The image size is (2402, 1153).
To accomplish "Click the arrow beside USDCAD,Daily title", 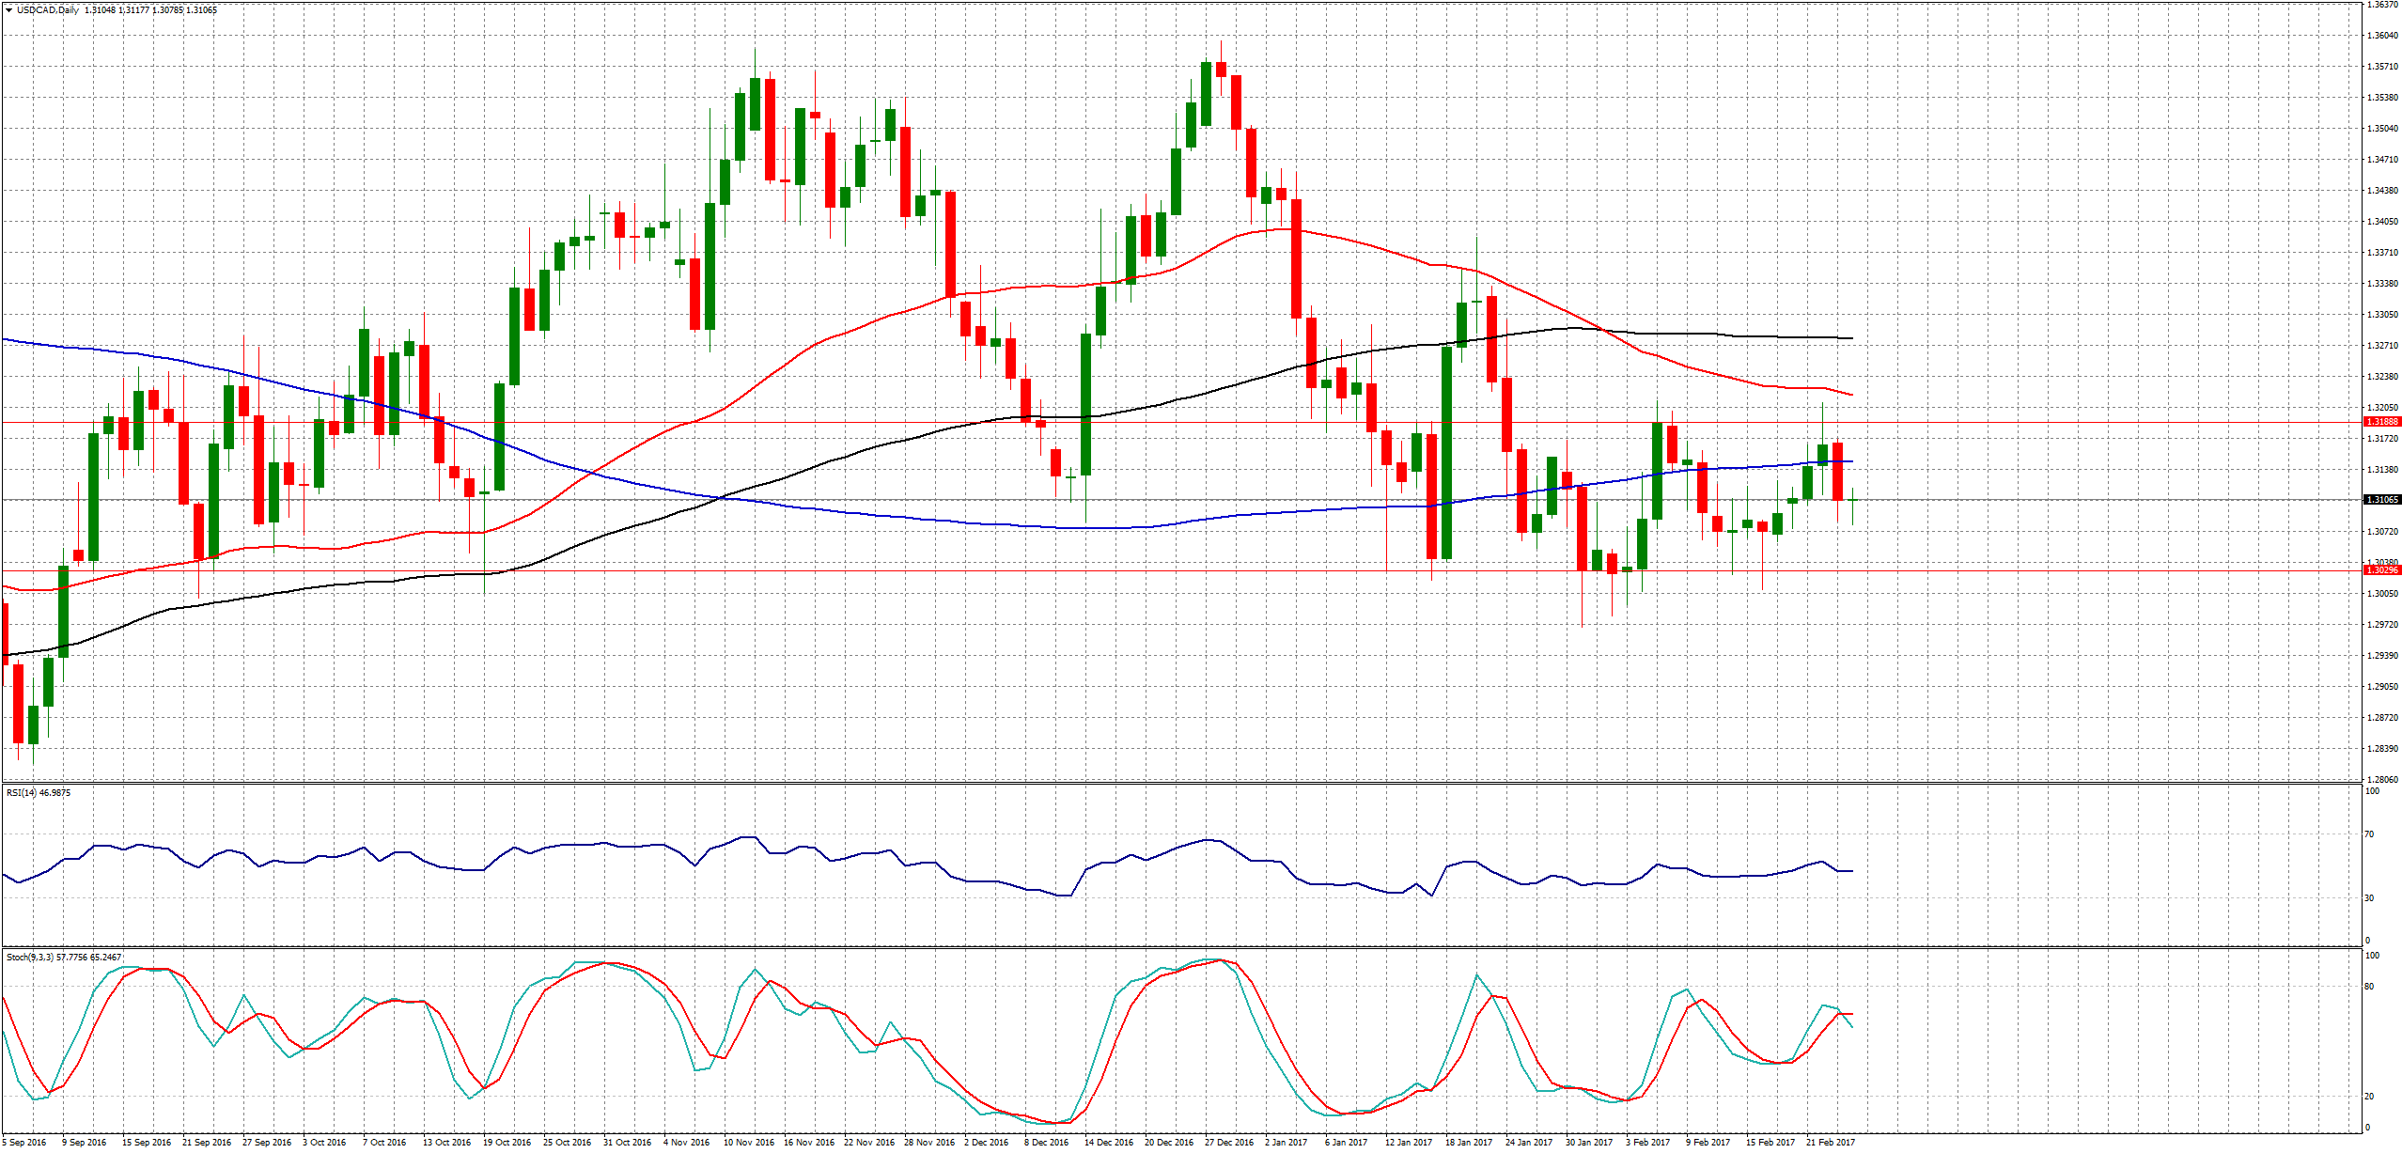I will (8, 10).
